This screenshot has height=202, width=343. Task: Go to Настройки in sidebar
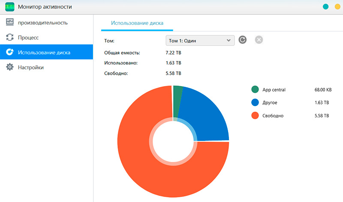pos(31,67)
